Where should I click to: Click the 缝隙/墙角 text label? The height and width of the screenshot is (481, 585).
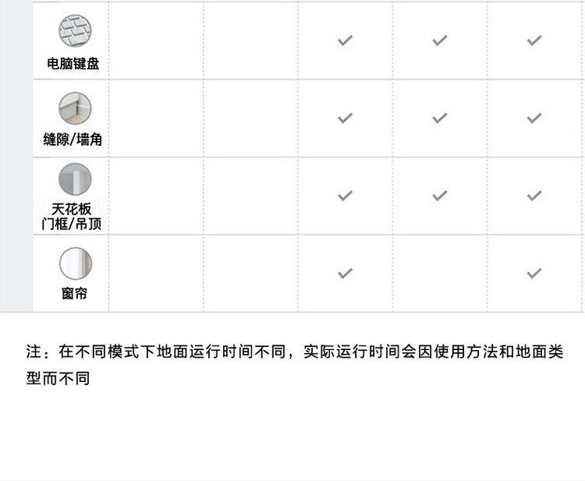[x=73, y=140]
